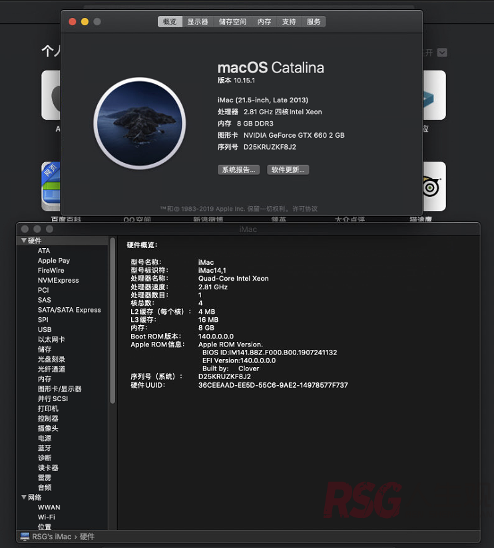Screen dimensions: 494x548
Task: Select 电源 in sidebar
Action: tap(45, 438)
